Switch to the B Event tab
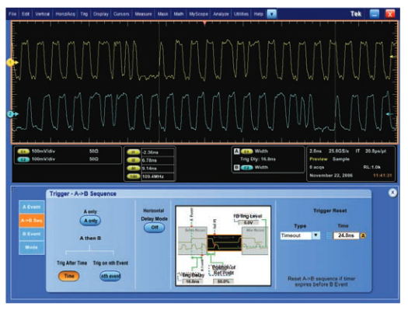The height and width of the screenshot is (310, 408). pyautogui.click(x=32, y=234)
